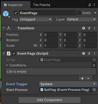The height and width of the screenshot is (104, 98).
Task: Open the Event Trigger dropdown set to System
Action: 68,84
